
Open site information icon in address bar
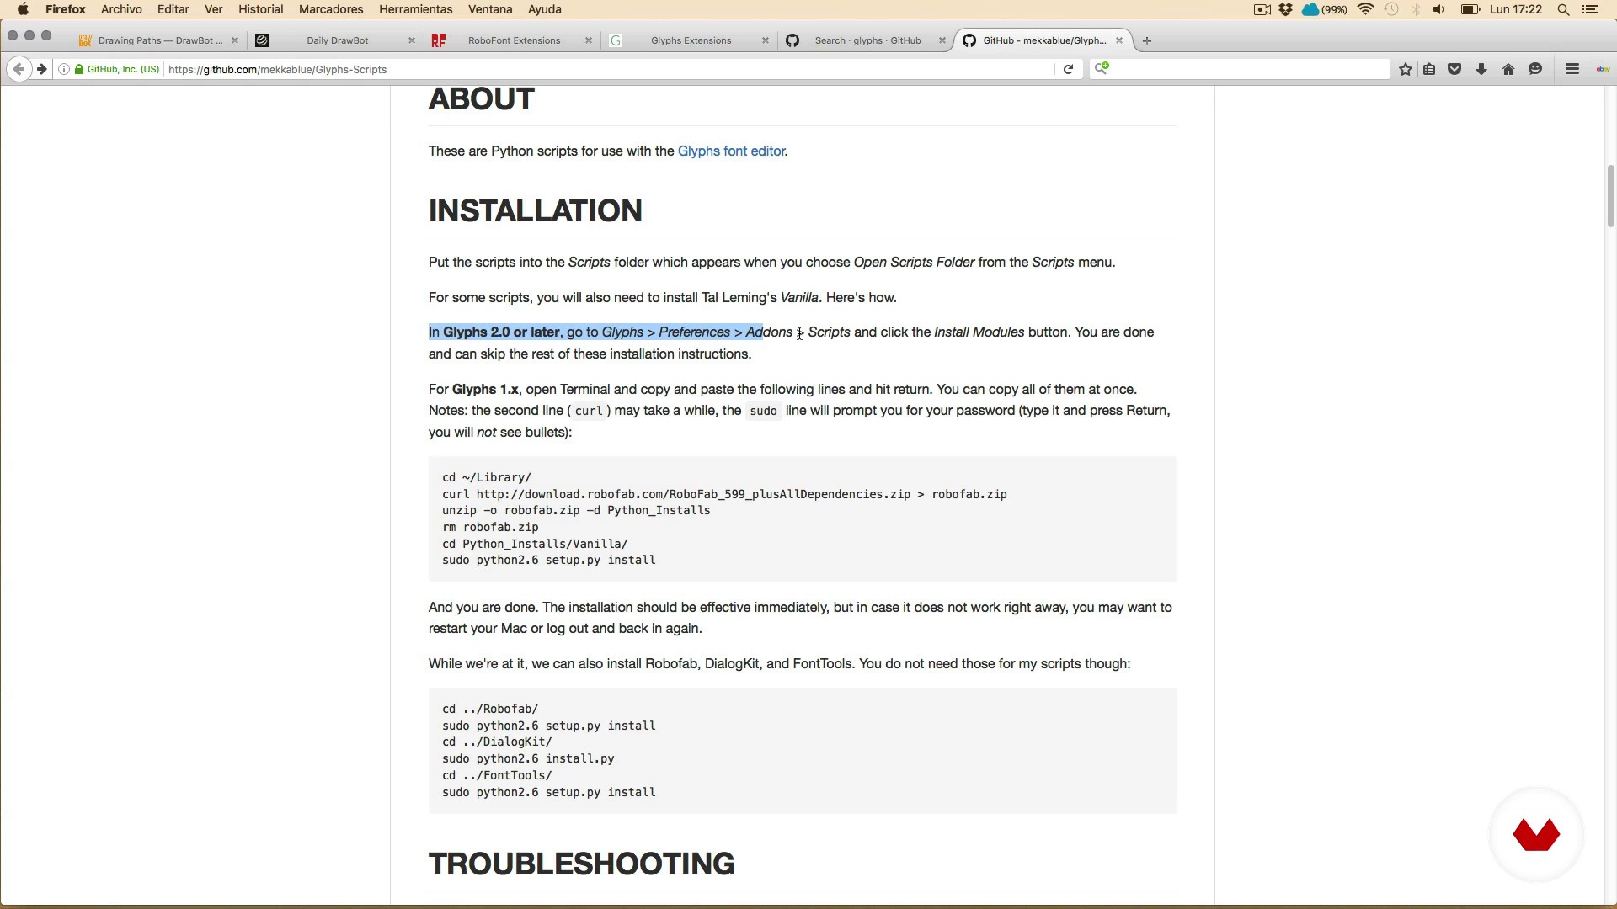(63, 69)
